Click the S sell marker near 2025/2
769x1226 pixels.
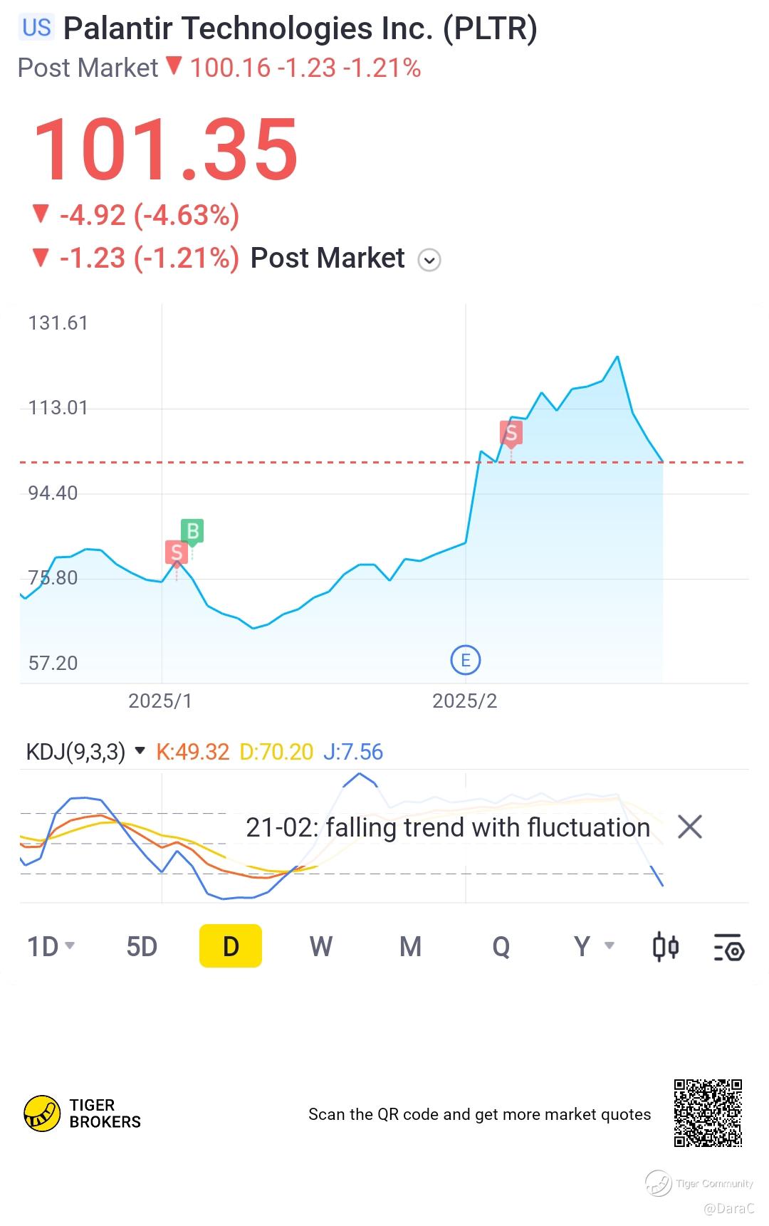(x=511, y=433)
